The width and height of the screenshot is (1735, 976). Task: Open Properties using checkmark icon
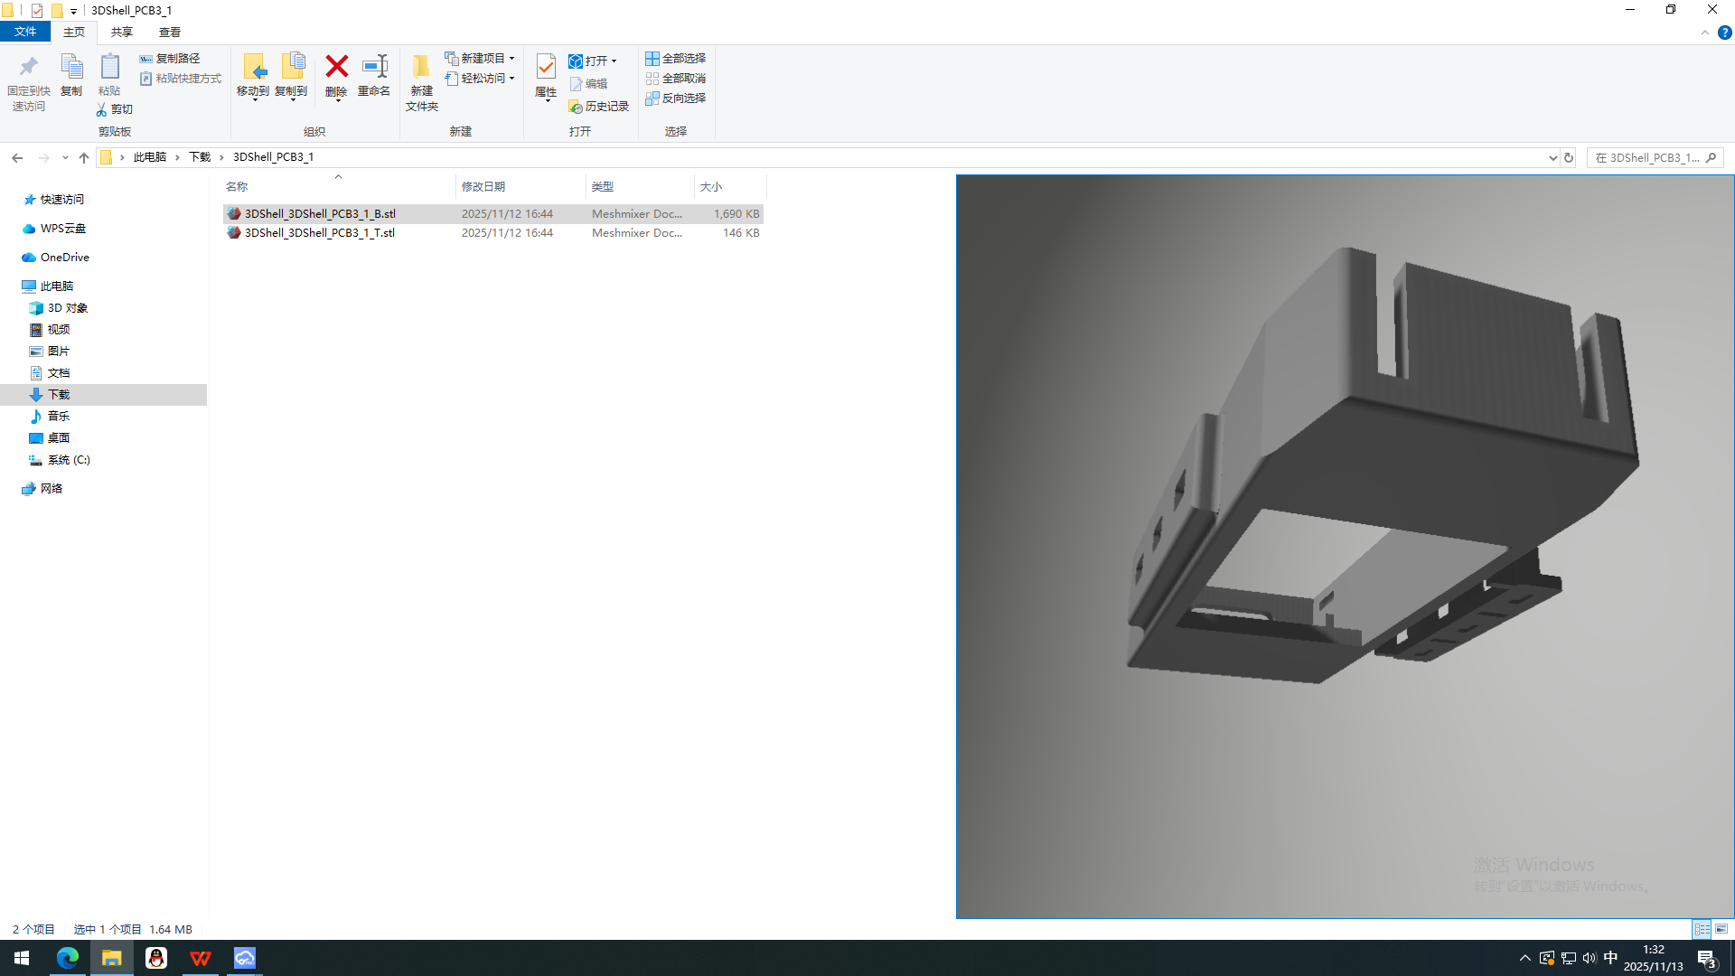[546, 67]
